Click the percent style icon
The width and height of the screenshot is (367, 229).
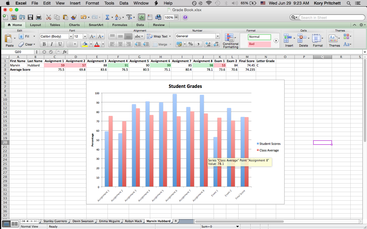[x=190, y=44]
